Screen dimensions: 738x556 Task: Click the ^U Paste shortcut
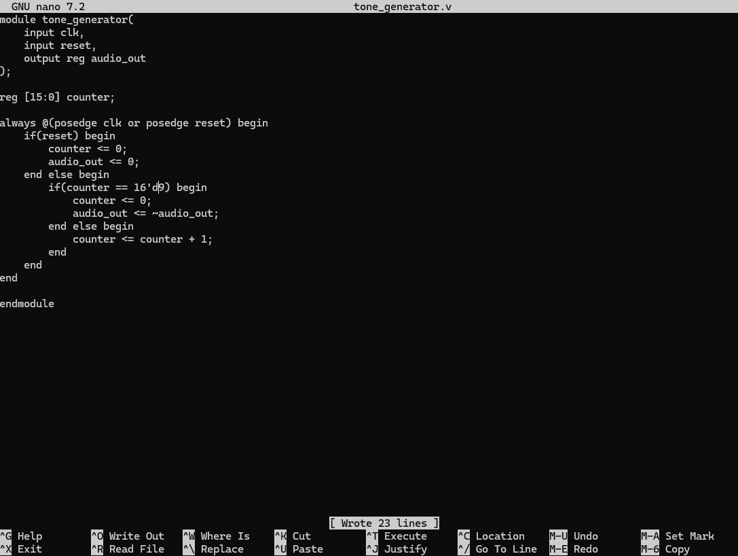(299, 549)
